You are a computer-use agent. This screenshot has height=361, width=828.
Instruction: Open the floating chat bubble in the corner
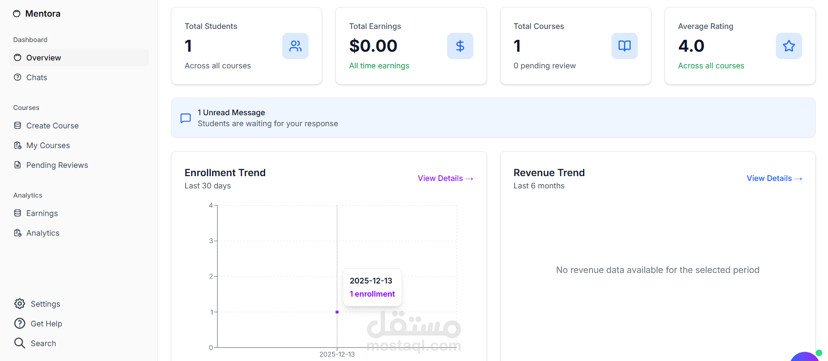[x=805, y=357]
